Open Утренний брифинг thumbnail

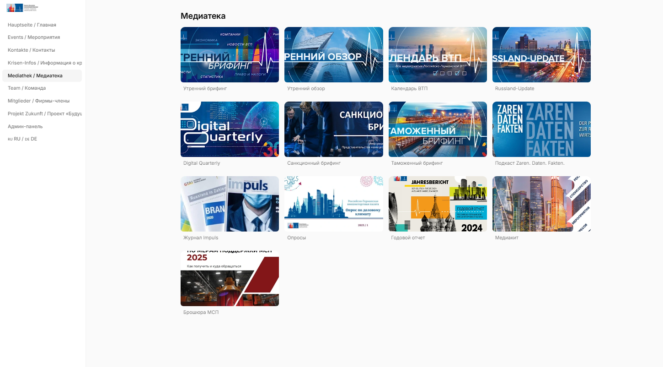[x=230, y=55]
